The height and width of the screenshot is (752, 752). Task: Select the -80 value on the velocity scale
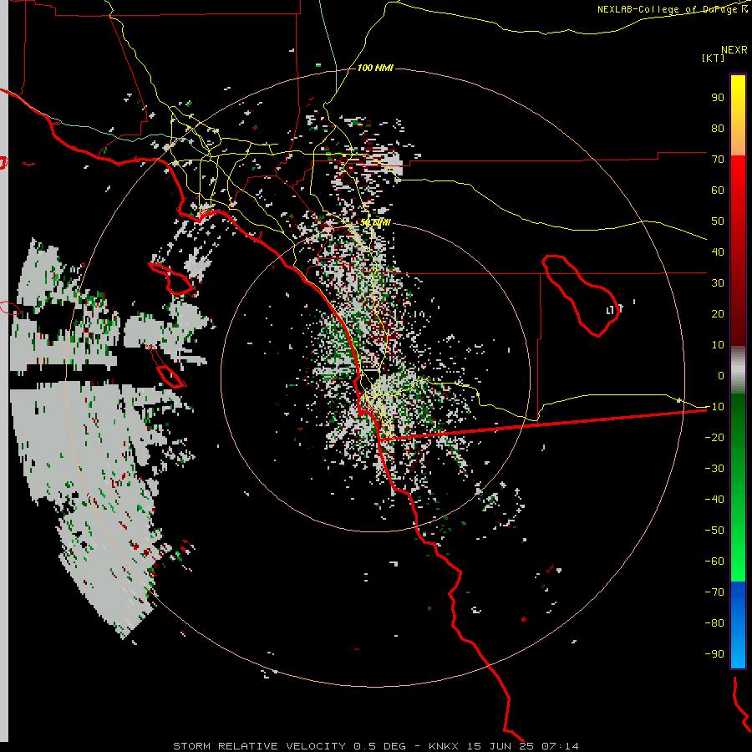714,623
